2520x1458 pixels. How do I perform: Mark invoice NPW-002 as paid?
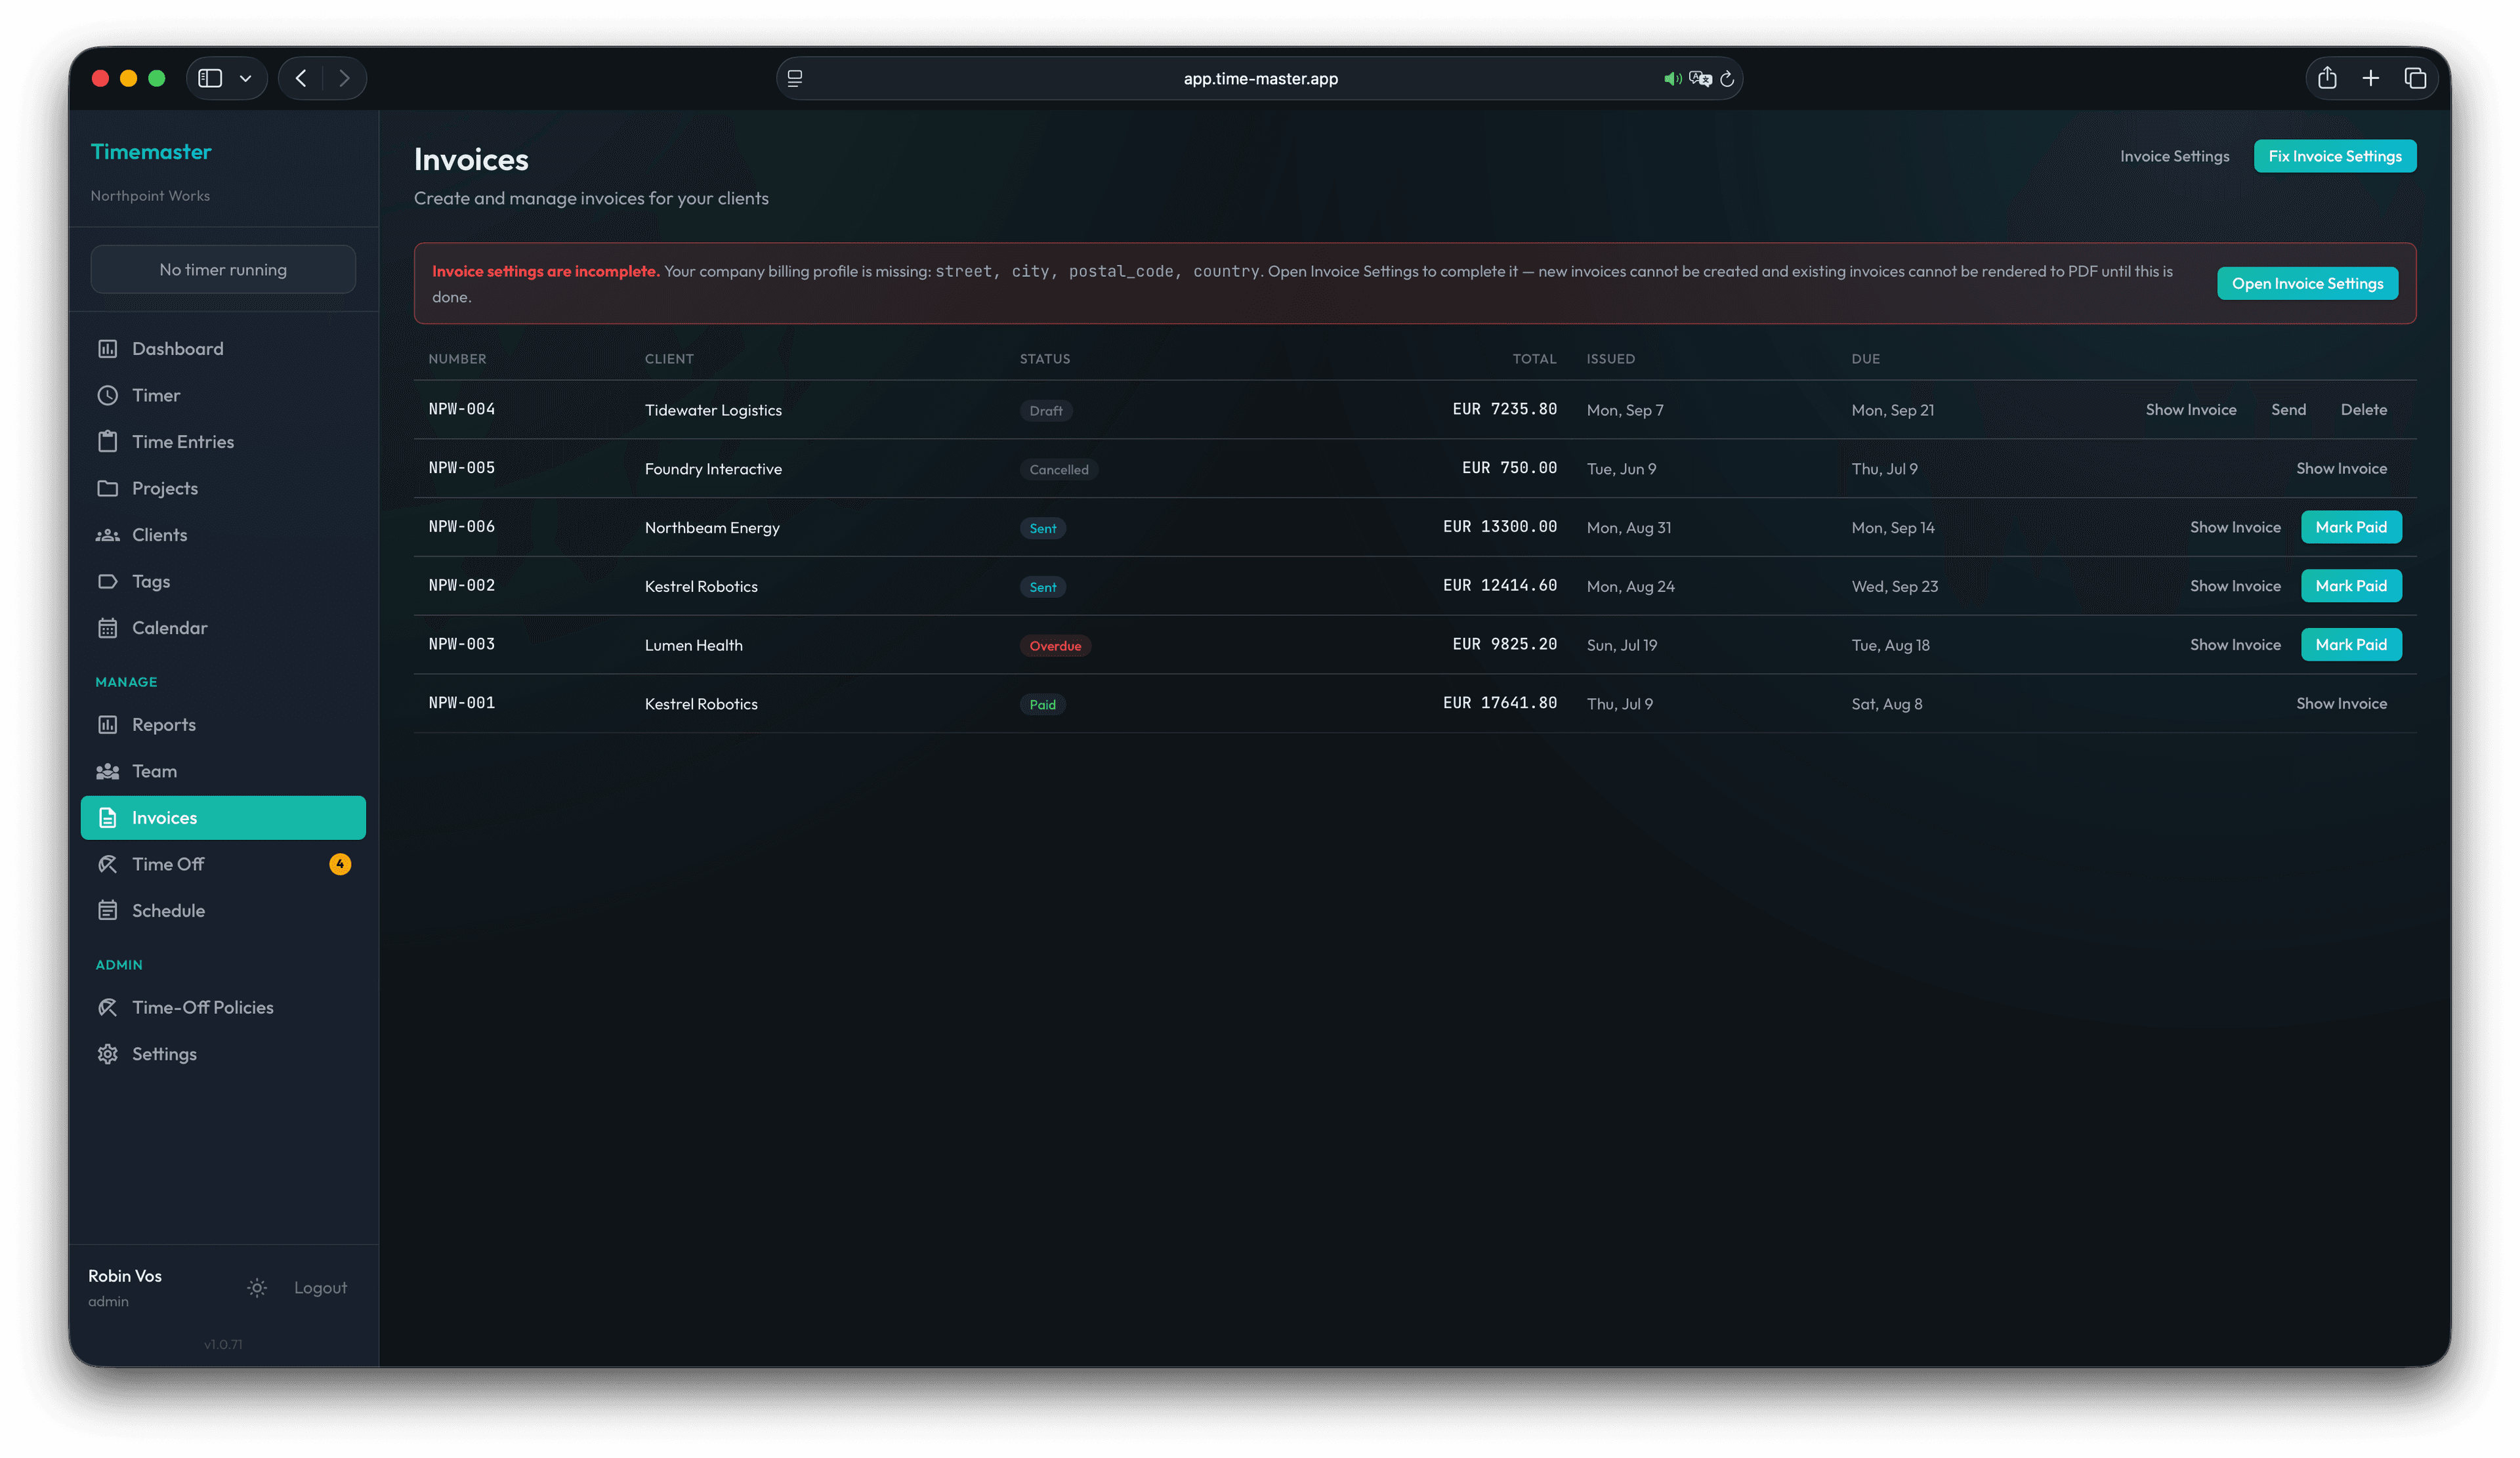[x=2350, y=586]
